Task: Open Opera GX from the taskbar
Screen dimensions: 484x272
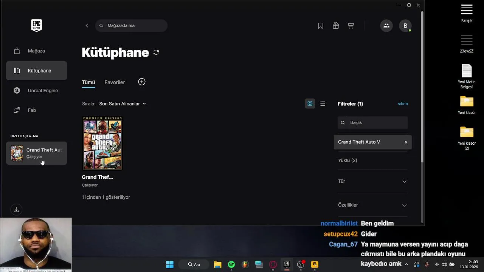Action: coord(273,264)
